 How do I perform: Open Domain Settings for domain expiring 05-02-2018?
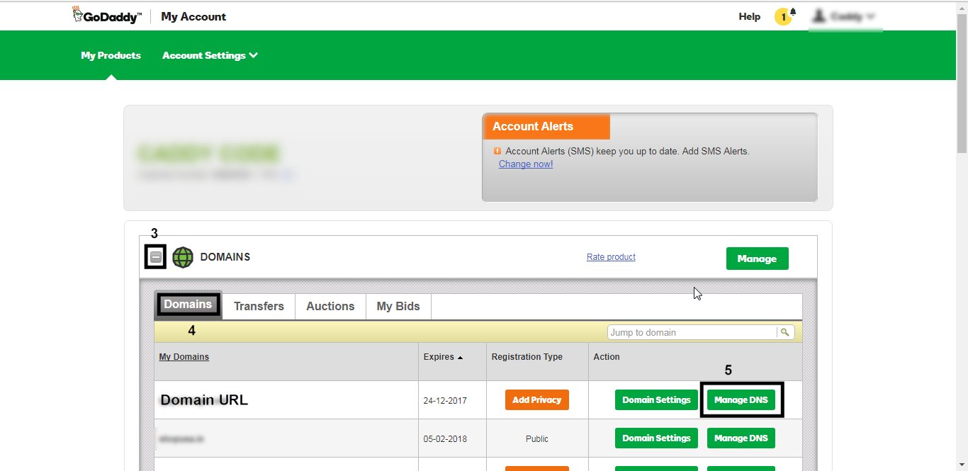tap(656, 438)
